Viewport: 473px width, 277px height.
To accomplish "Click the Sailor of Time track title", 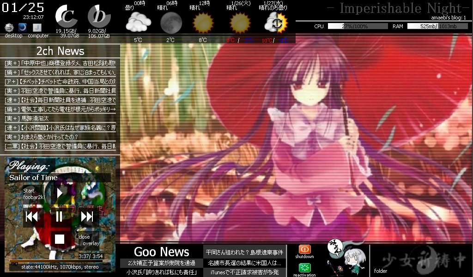I will click(33, 178).
